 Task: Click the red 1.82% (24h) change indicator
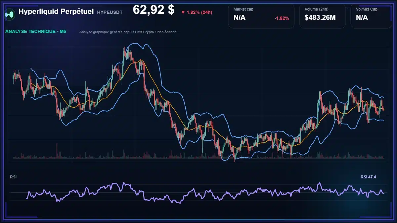click(x=197, y=12)
